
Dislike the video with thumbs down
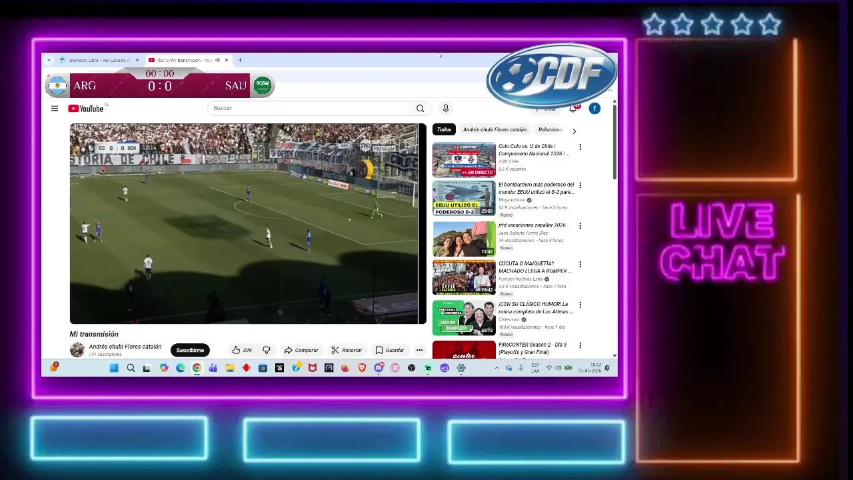point(267,350)
